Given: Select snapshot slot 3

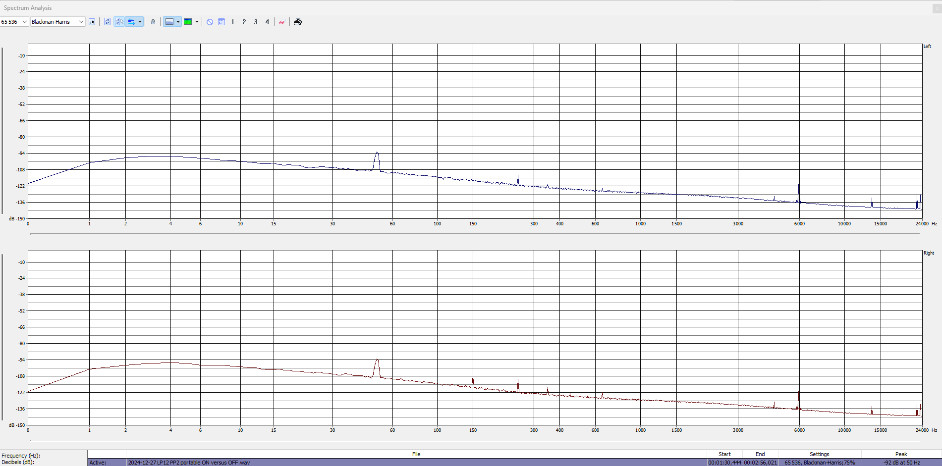Looking at the screenshot, I should click(256, 22).
